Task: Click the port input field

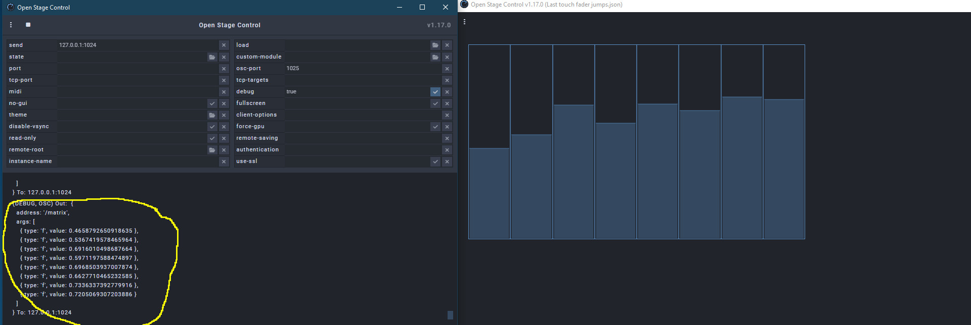Action: [138, 69]
